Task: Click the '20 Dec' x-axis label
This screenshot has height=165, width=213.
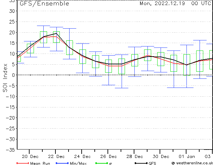Action: pos(30,157)
